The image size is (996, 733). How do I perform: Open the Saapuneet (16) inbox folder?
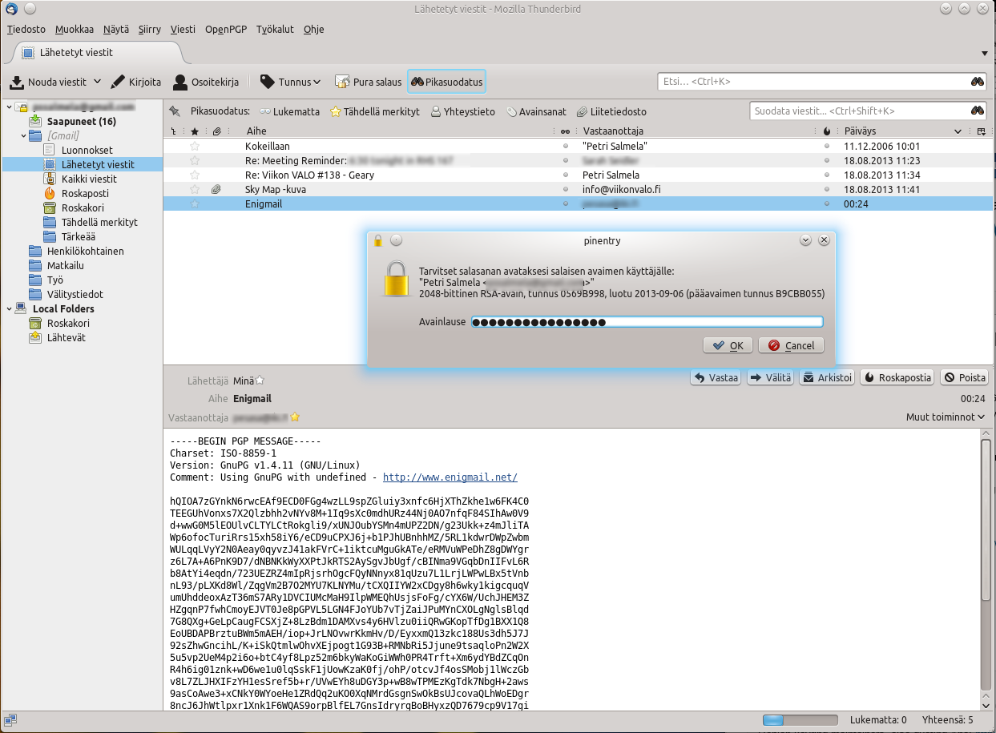[81, 121]
